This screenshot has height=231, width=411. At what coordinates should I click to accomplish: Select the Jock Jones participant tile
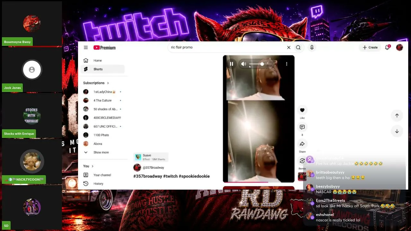(32, 69)
